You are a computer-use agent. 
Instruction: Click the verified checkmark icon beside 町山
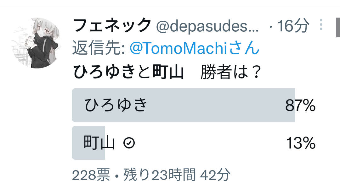click(129, 143)
